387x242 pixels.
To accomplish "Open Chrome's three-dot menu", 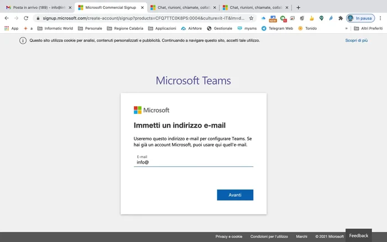I will [380, 18].
